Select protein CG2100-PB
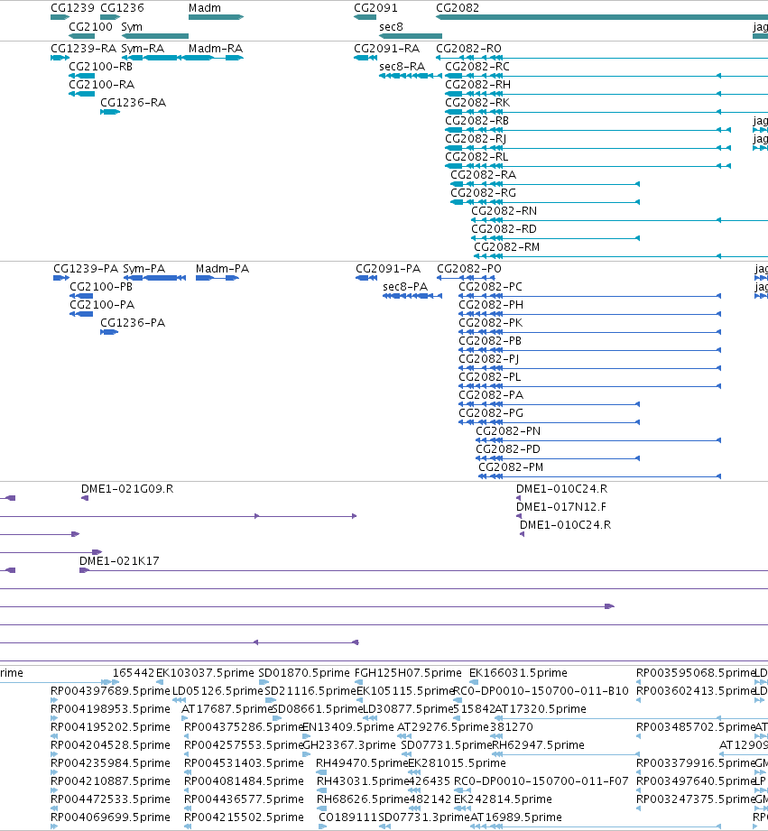 pyautogui.click(x=101, y=287)
